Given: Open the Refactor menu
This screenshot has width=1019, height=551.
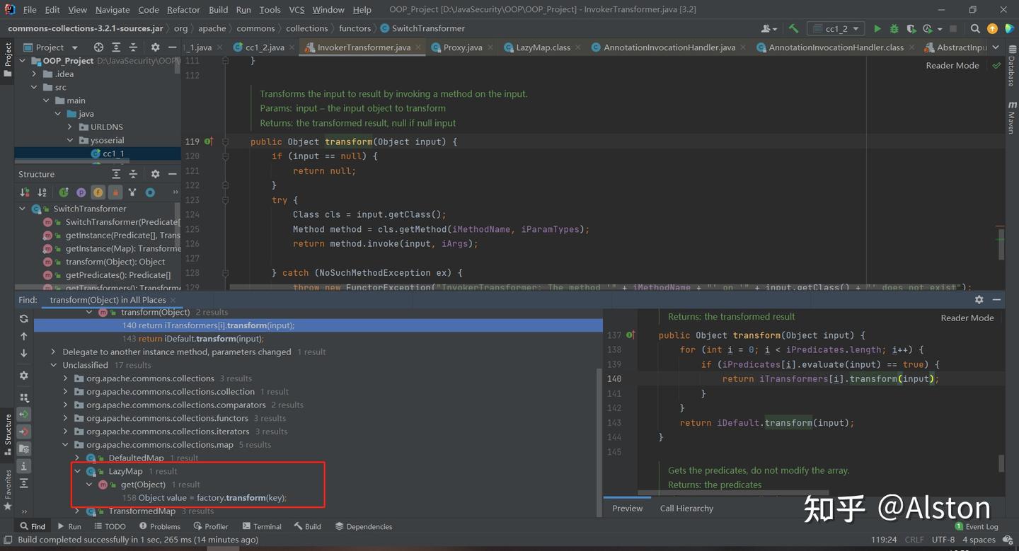Looking at the screenshot, I should pos(183,10).
